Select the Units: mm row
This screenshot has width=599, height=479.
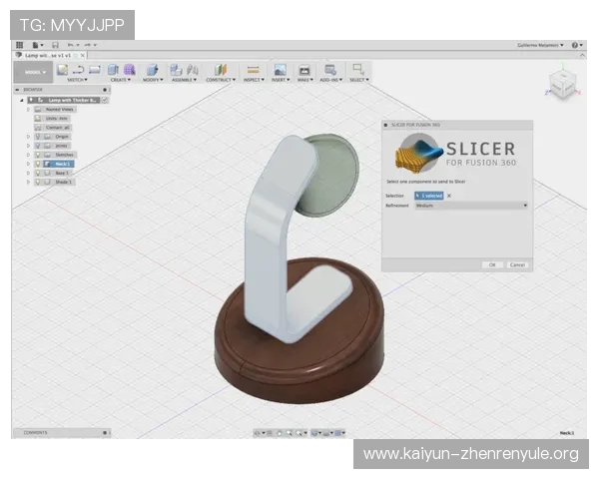coord(52,119)
